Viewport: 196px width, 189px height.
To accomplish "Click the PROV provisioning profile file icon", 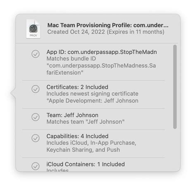I will pyautogui.click(x=33, y=29).
